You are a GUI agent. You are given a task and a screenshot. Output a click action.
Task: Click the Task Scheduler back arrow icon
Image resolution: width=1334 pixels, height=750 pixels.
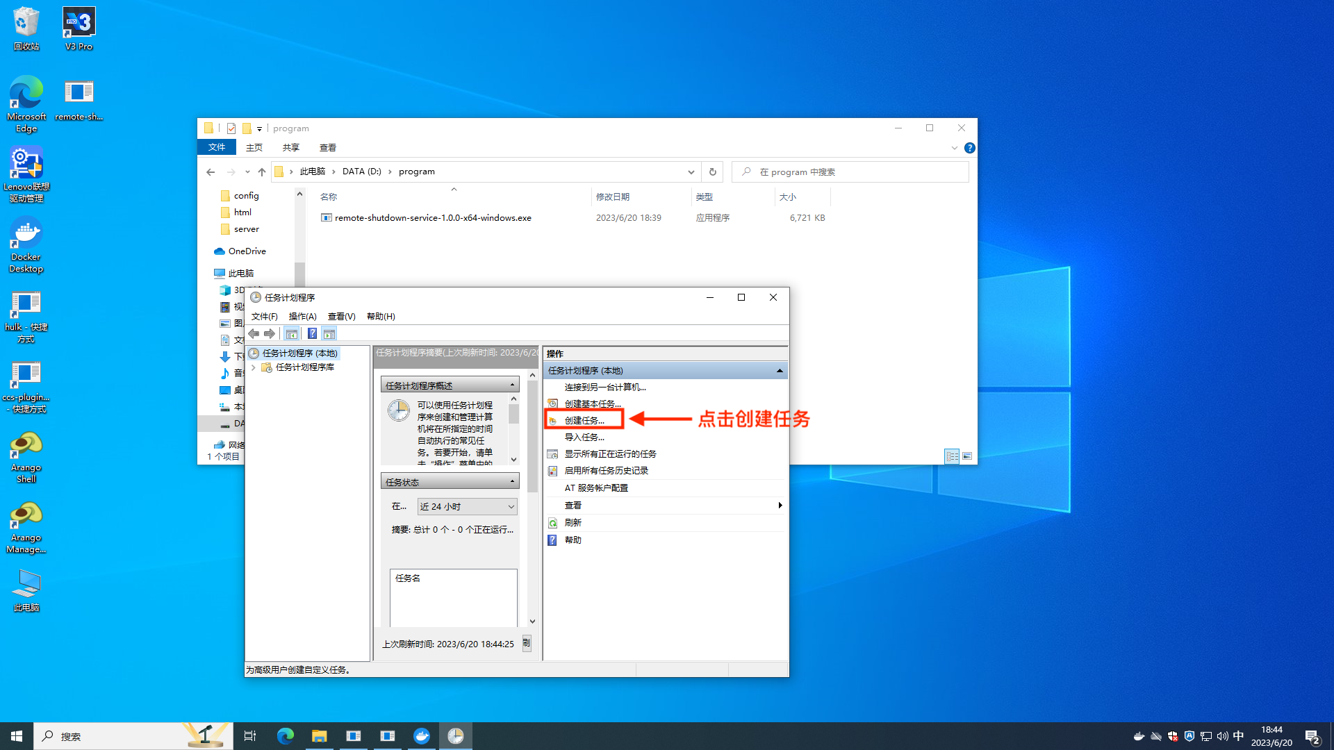pyautogui.click(x=254, y=334)
